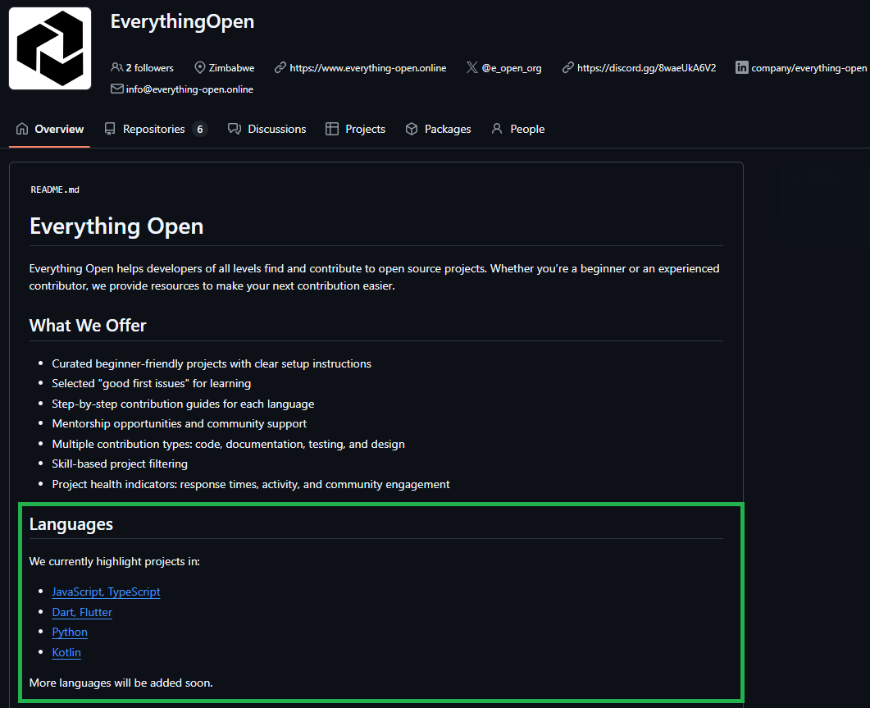870x708 pixels.
Task: Follow the Python projects link
Action: pos(70,632)
